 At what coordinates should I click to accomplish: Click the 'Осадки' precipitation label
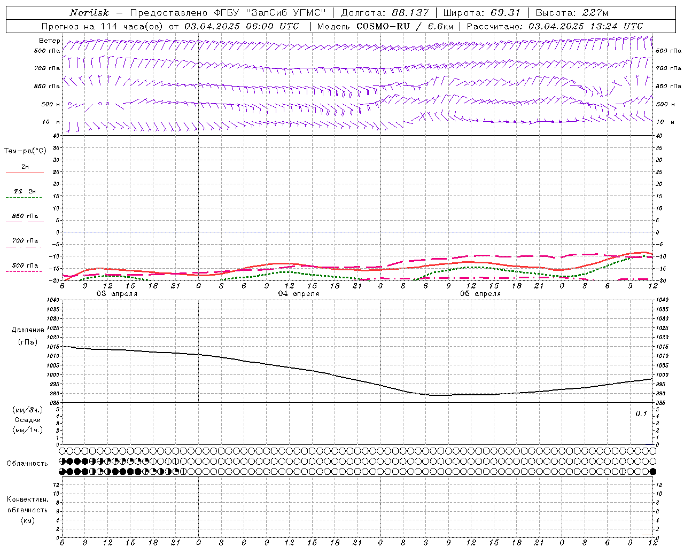tap(28, 420)
